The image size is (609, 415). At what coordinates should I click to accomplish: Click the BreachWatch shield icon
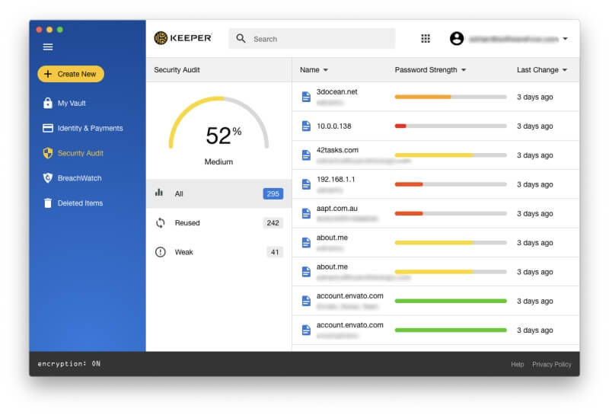pyautogui.click(x=47, y=178)
